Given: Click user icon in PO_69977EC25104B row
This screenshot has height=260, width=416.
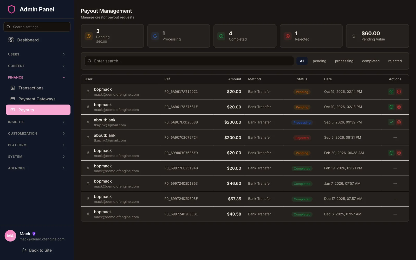Looking at the screenshot, I should click(88, 168).
